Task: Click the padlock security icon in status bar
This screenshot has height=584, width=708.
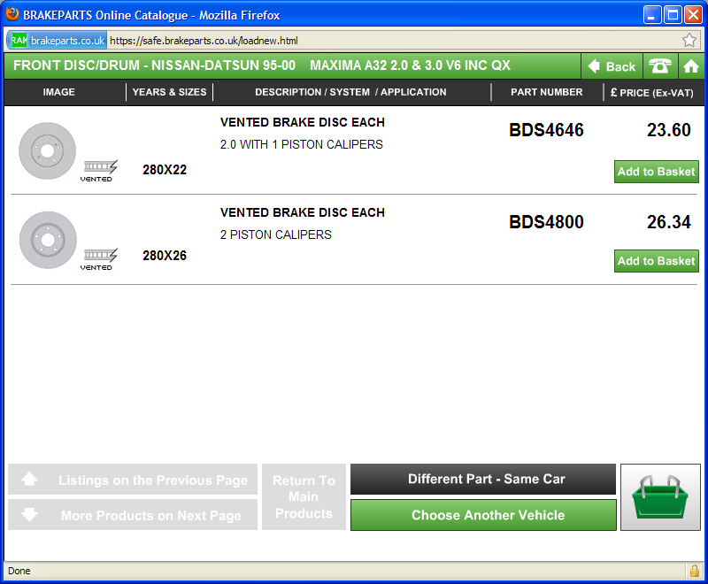Action: [694, 571]
